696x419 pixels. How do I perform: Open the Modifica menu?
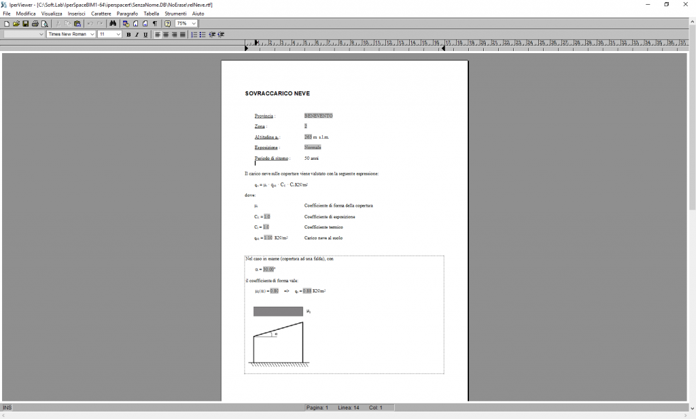[26, 14]
